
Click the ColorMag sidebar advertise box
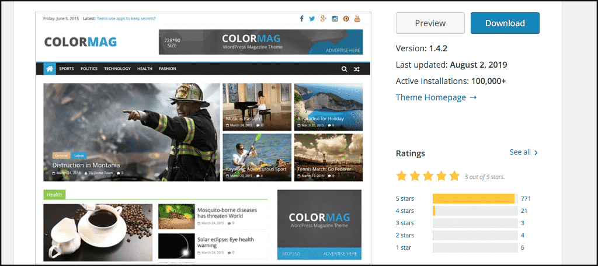point(319,225)
